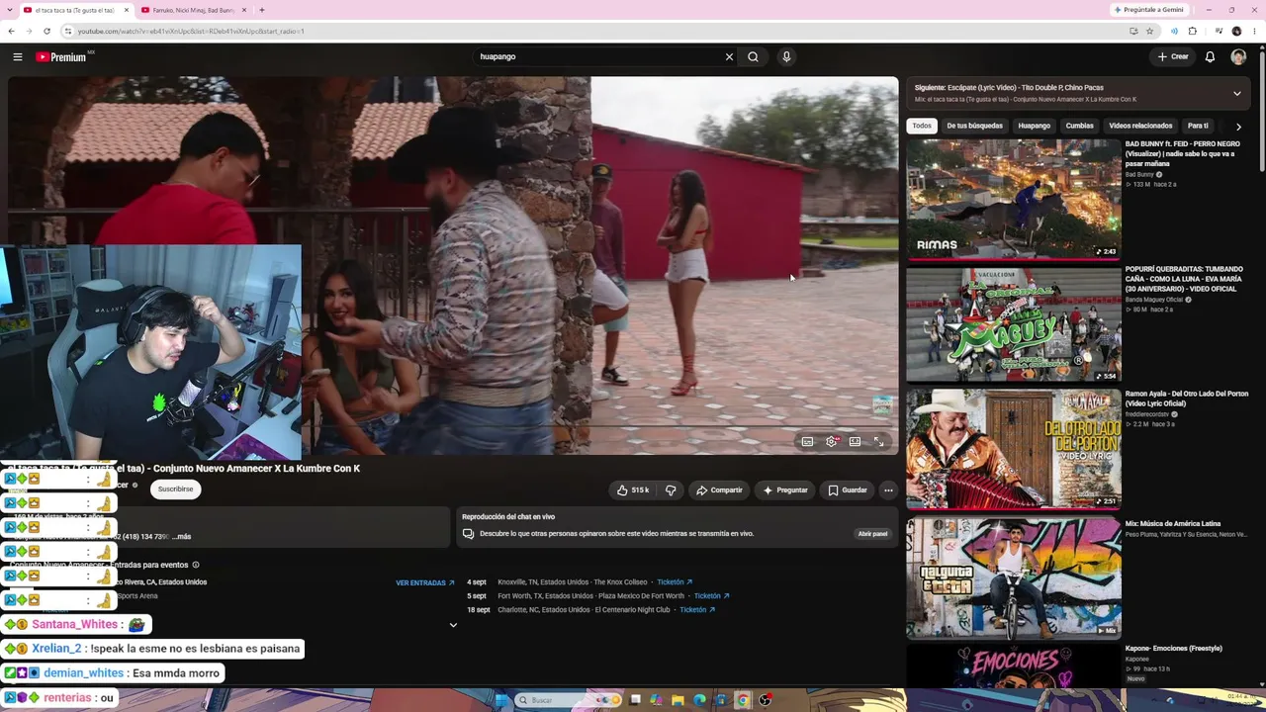Select the Cumbias filter chip
This screenshot has width=1266, height=712.
pos(1079,126)
